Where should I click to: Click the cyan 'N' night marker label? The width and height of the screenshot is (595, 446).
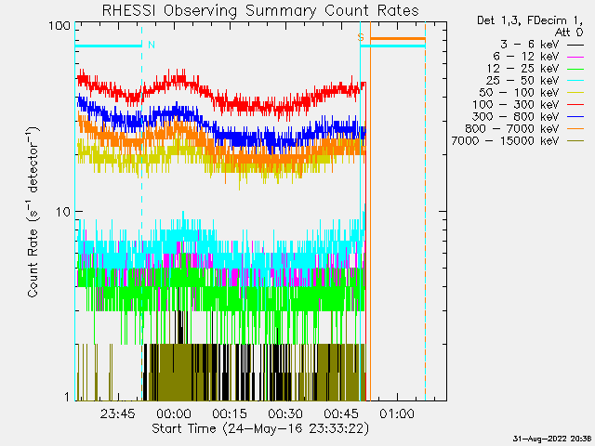pyautogui.click(x=152, y=45)
